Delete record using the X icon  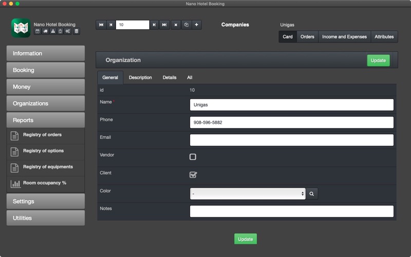click(176, 25)
